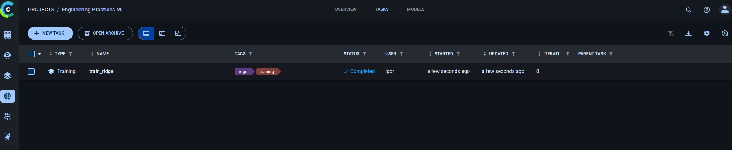The image size is (732, 150).
Task: Click the purple ridge tag
Action: click(x=243, y=72)
